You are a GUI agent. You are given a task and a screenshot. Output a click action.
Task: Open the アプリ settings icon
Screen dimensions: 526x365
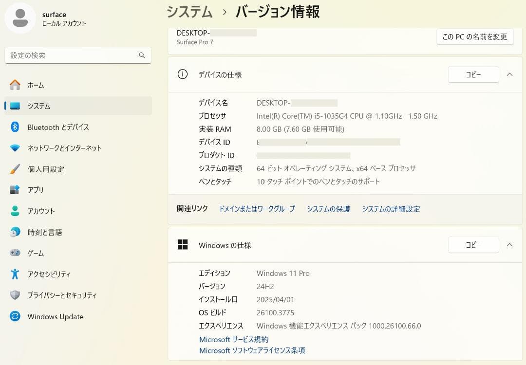[15, 190]
